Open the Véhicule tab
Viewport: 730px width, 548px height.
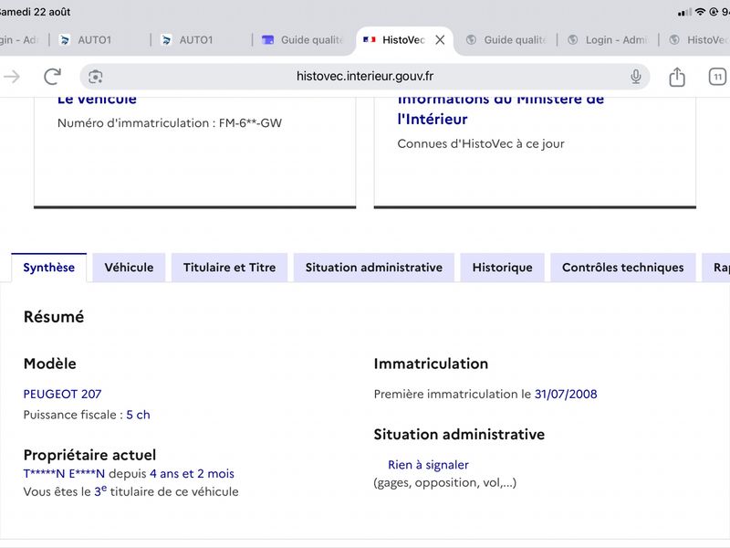tap(129, 268)
